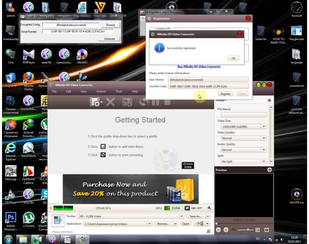This screenshot has width=309, height=244.
Task: Open the Tools menu
Action: click(119, 91)
